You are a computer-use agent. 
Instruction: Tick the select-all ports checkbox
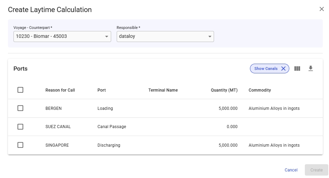point(20,90)
